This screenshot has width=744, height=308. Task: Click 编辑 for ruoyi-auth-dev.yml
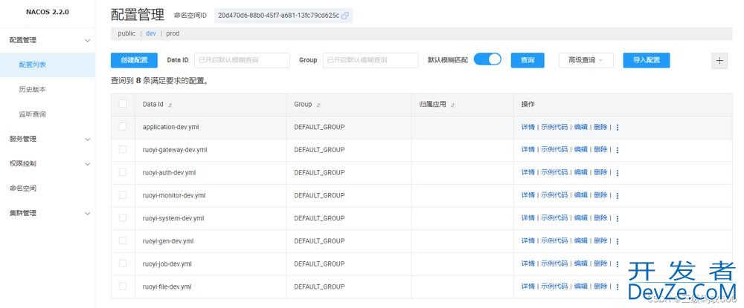click(x=581, y=172)
